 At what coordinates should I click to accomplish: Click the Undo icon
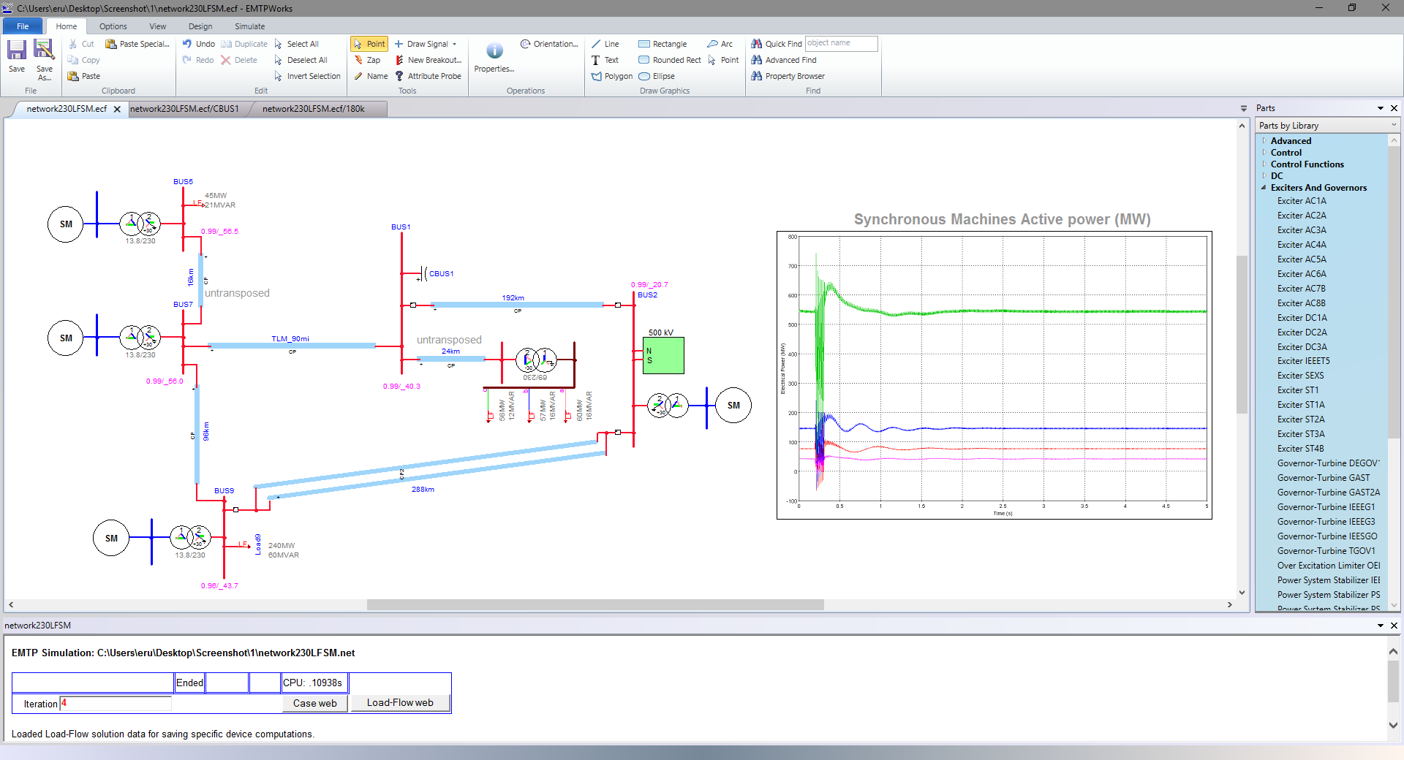pos(188,44)
